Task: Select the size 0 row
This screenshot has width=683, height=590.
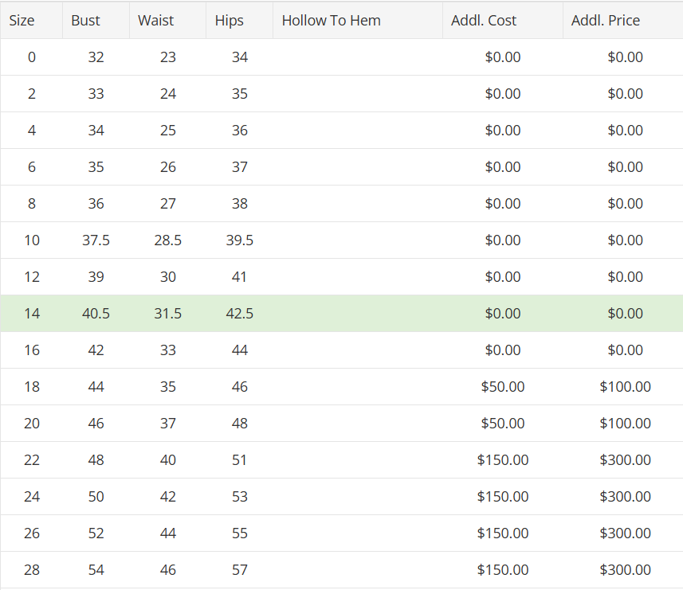Action: tap(341, 57)
